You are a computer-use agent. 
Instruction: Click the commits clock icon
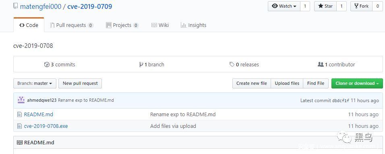coord(47,64)
